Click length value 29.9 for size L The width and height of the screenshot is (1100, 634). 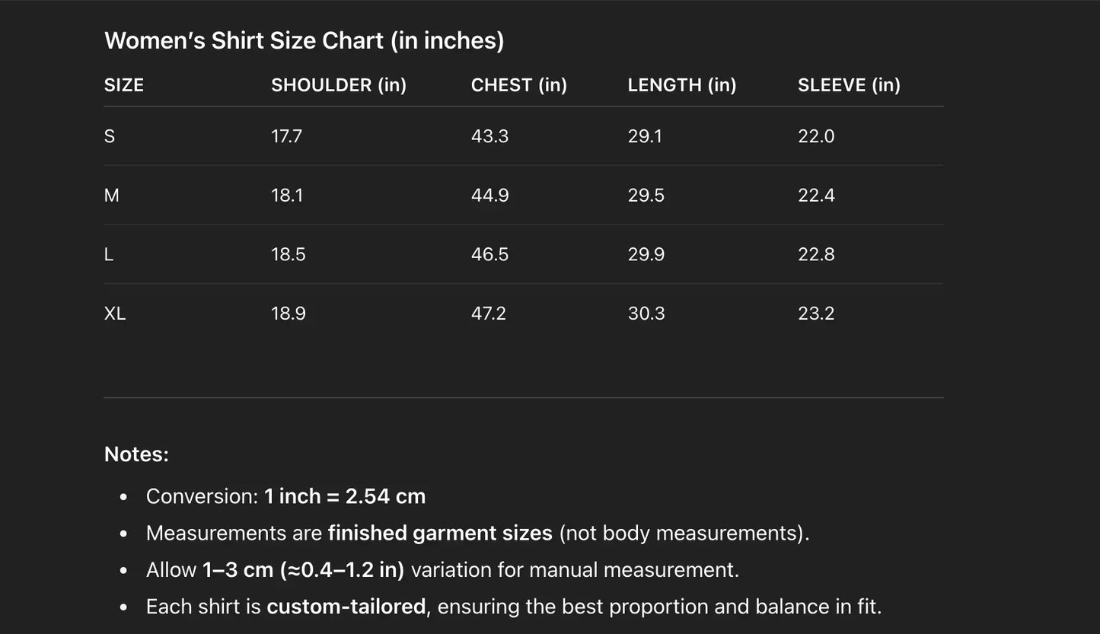coord(646,254)
